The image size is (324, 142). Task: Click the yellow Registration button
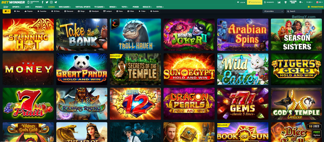(x=255, y=2)
